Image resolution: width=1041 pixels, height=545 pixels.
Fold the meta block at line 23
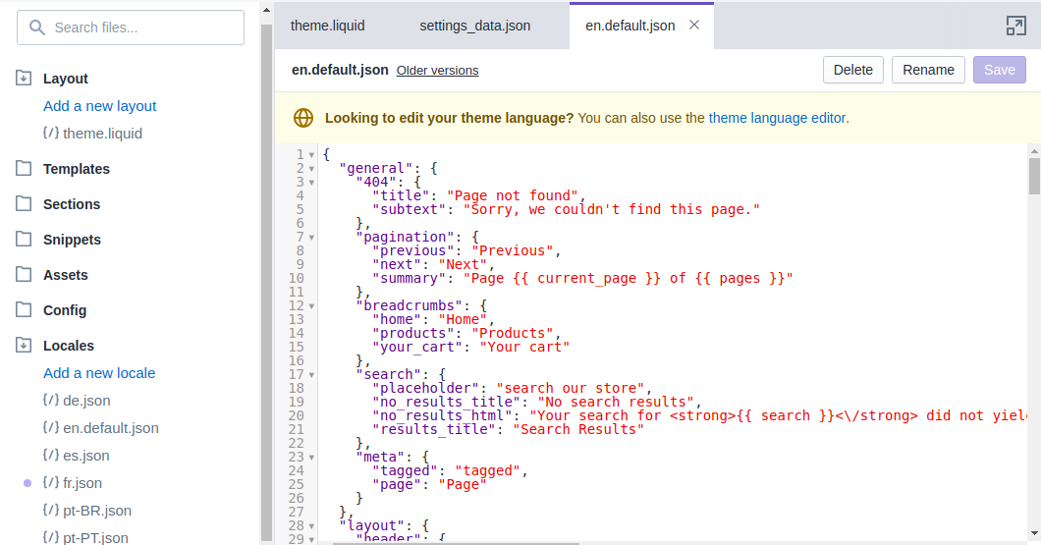point(311,458)
